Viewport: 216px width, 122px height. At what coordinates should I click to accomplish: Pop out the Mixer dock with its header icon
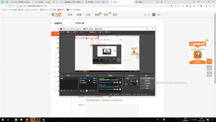click(123, 76)
